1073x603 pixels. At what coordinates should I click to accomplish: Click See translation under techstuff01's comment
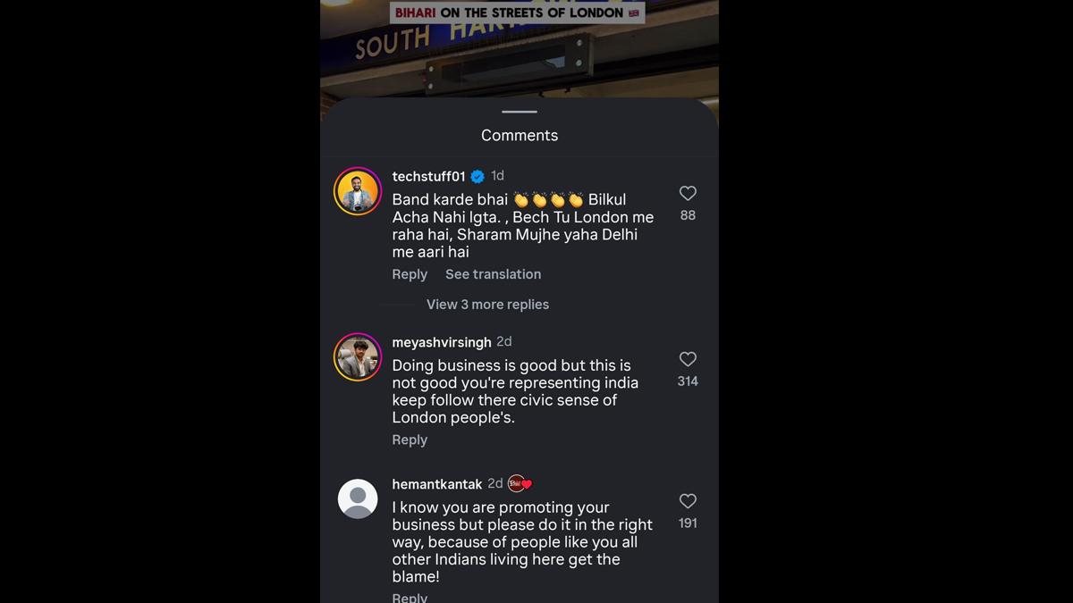click(493, 274)
